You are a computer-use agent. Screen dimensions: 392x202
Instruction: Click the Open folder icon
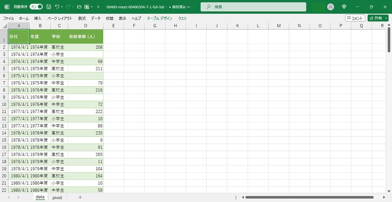[x=79, y=7]
